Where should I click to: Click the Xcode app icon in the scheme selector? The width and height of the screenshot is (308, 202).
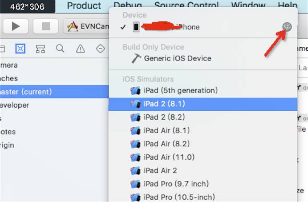click(73, 26)
